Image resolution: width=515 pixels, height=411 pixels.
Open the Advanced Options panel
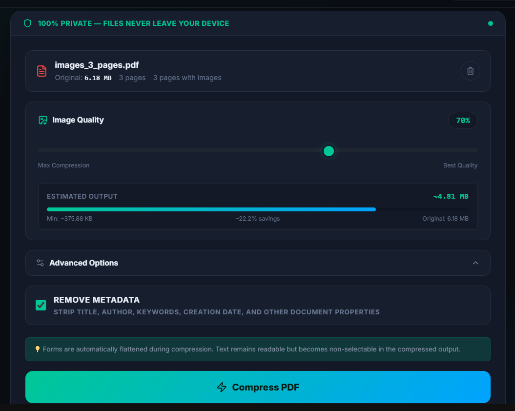tap(258, 263)
